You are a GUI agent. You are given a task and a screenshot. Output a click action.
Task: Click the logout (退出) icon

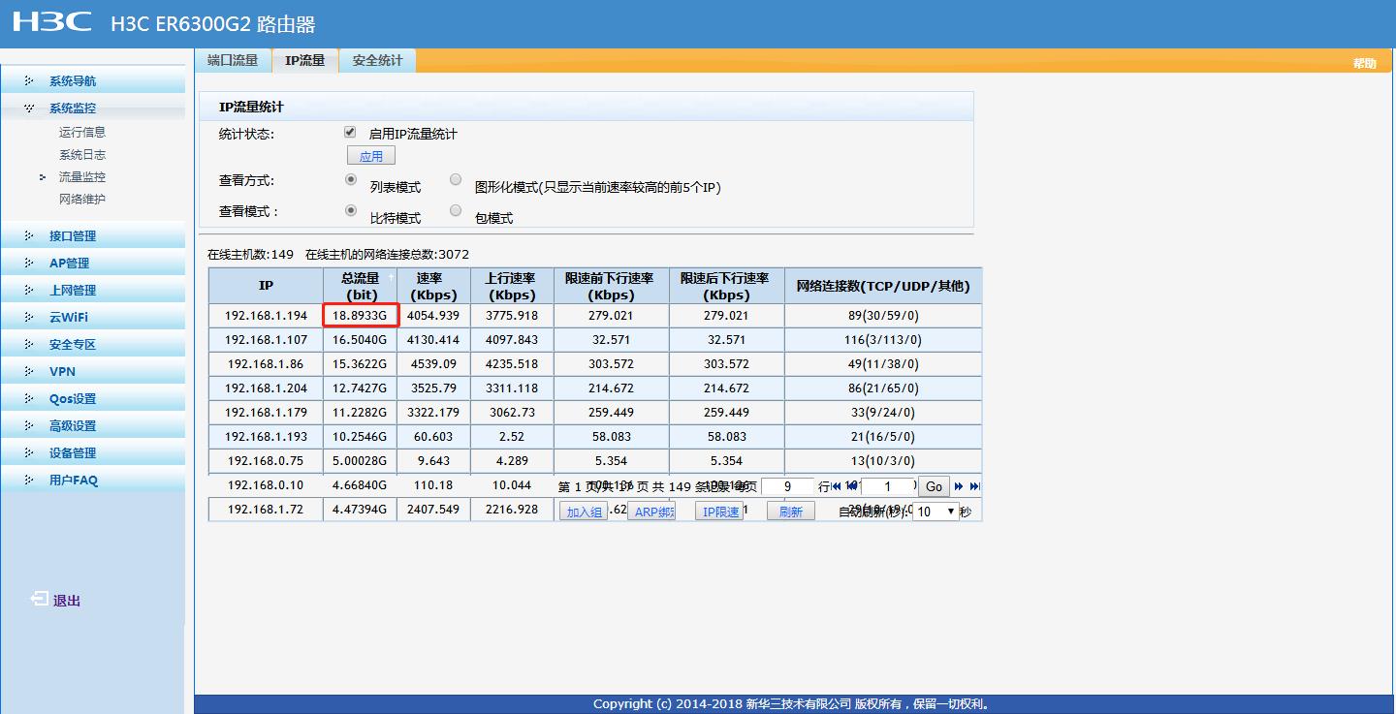tap(40, 600)
